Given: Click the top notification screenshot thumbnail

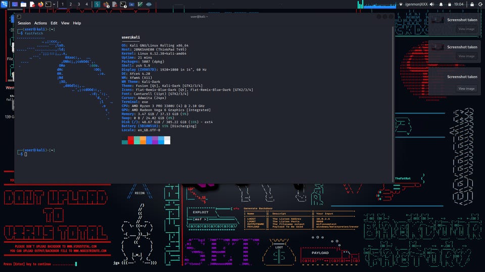Looking at the screenshot, I should coord(438,20).
